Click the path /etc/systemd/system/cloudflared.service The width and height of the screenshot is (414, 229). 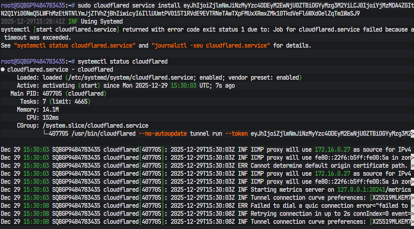click(x=131, y=78)
